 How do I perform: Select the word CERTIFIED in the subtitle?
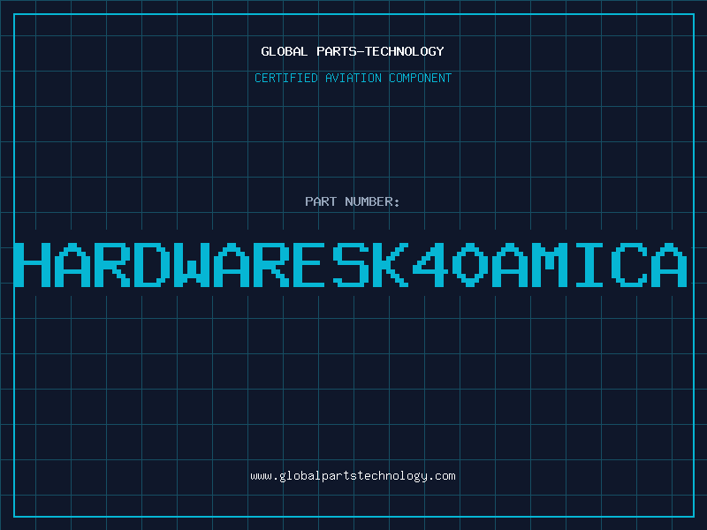pos(285,78)
